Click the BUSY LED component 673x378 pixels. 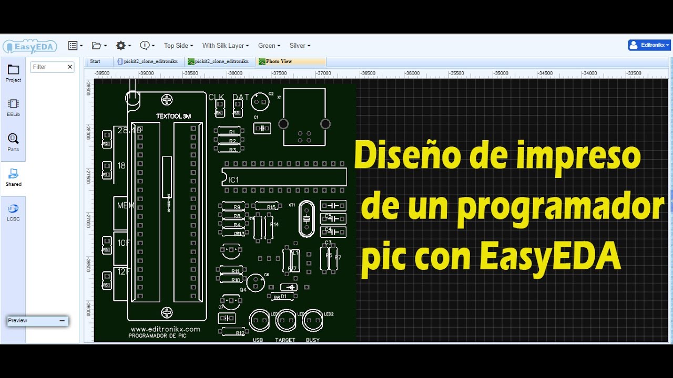pos(312,320)
